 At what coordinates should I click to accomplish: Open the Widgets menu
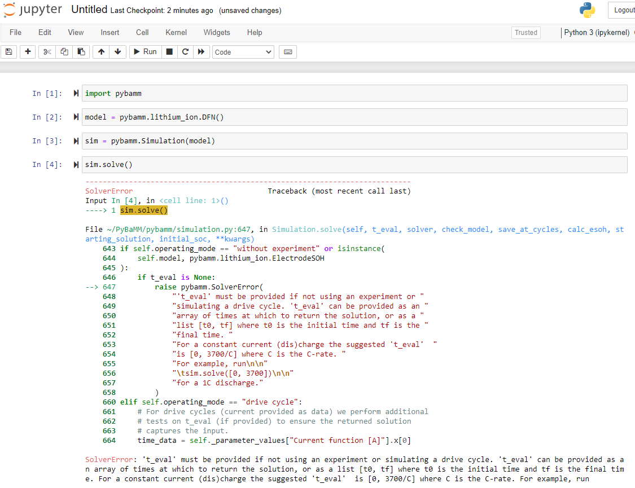pyautogui.click(x=217, y=32)
